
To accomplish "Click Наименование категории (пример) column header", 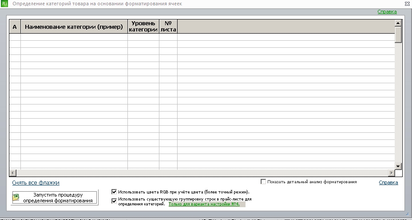I will click(x=74, y=27).
